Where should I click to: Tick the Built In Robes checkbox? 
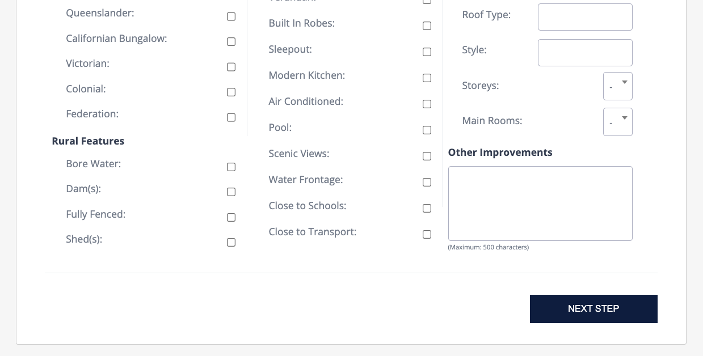click(x=427, y=26)
